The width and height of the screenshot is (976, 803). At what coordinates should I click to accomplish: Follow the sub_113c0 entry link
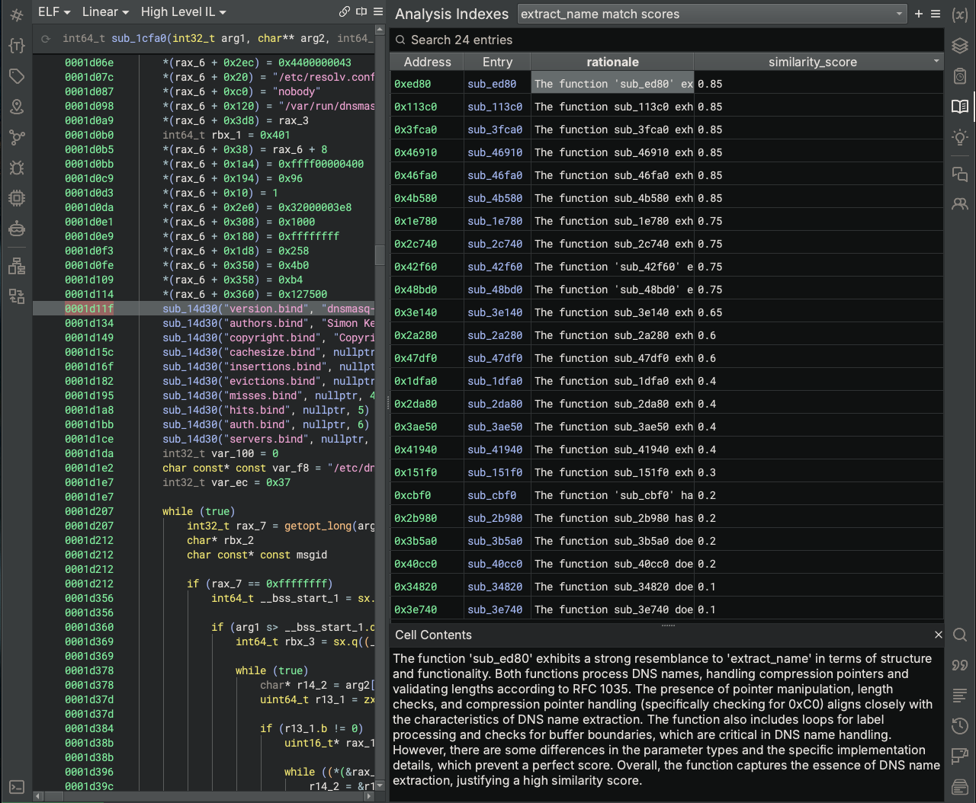click(495, 107)
